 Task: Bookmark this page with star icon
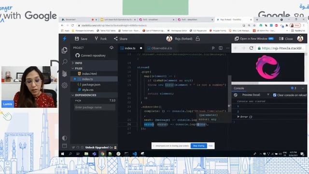click(x=254, y=26)
